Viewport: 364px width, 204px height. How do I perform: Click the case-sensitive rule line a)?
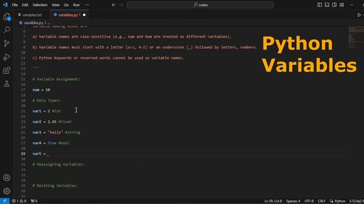pyautogui.click(x=132, y=36)
